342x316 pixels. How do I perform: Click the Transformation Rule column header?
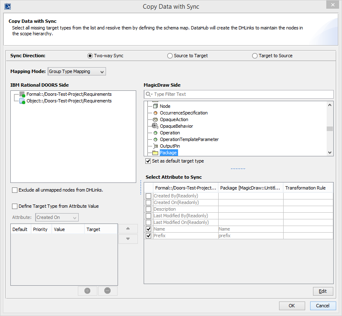point(306,188)
